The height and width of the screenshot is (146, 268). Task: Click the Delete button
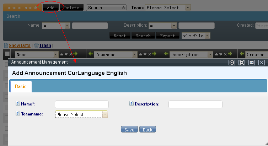71,7
